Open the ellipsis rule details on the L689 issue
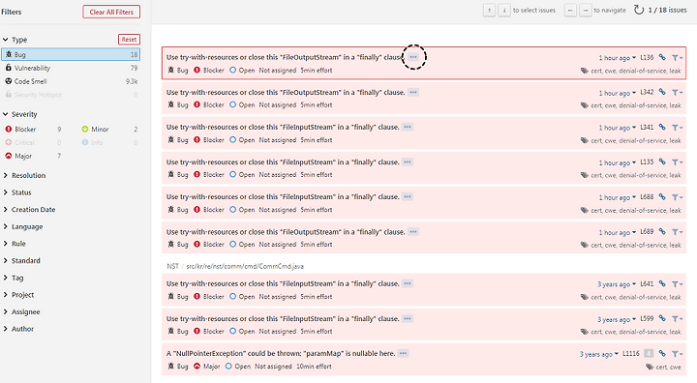The width and height of the screenshot is (697, 383). 413,232
